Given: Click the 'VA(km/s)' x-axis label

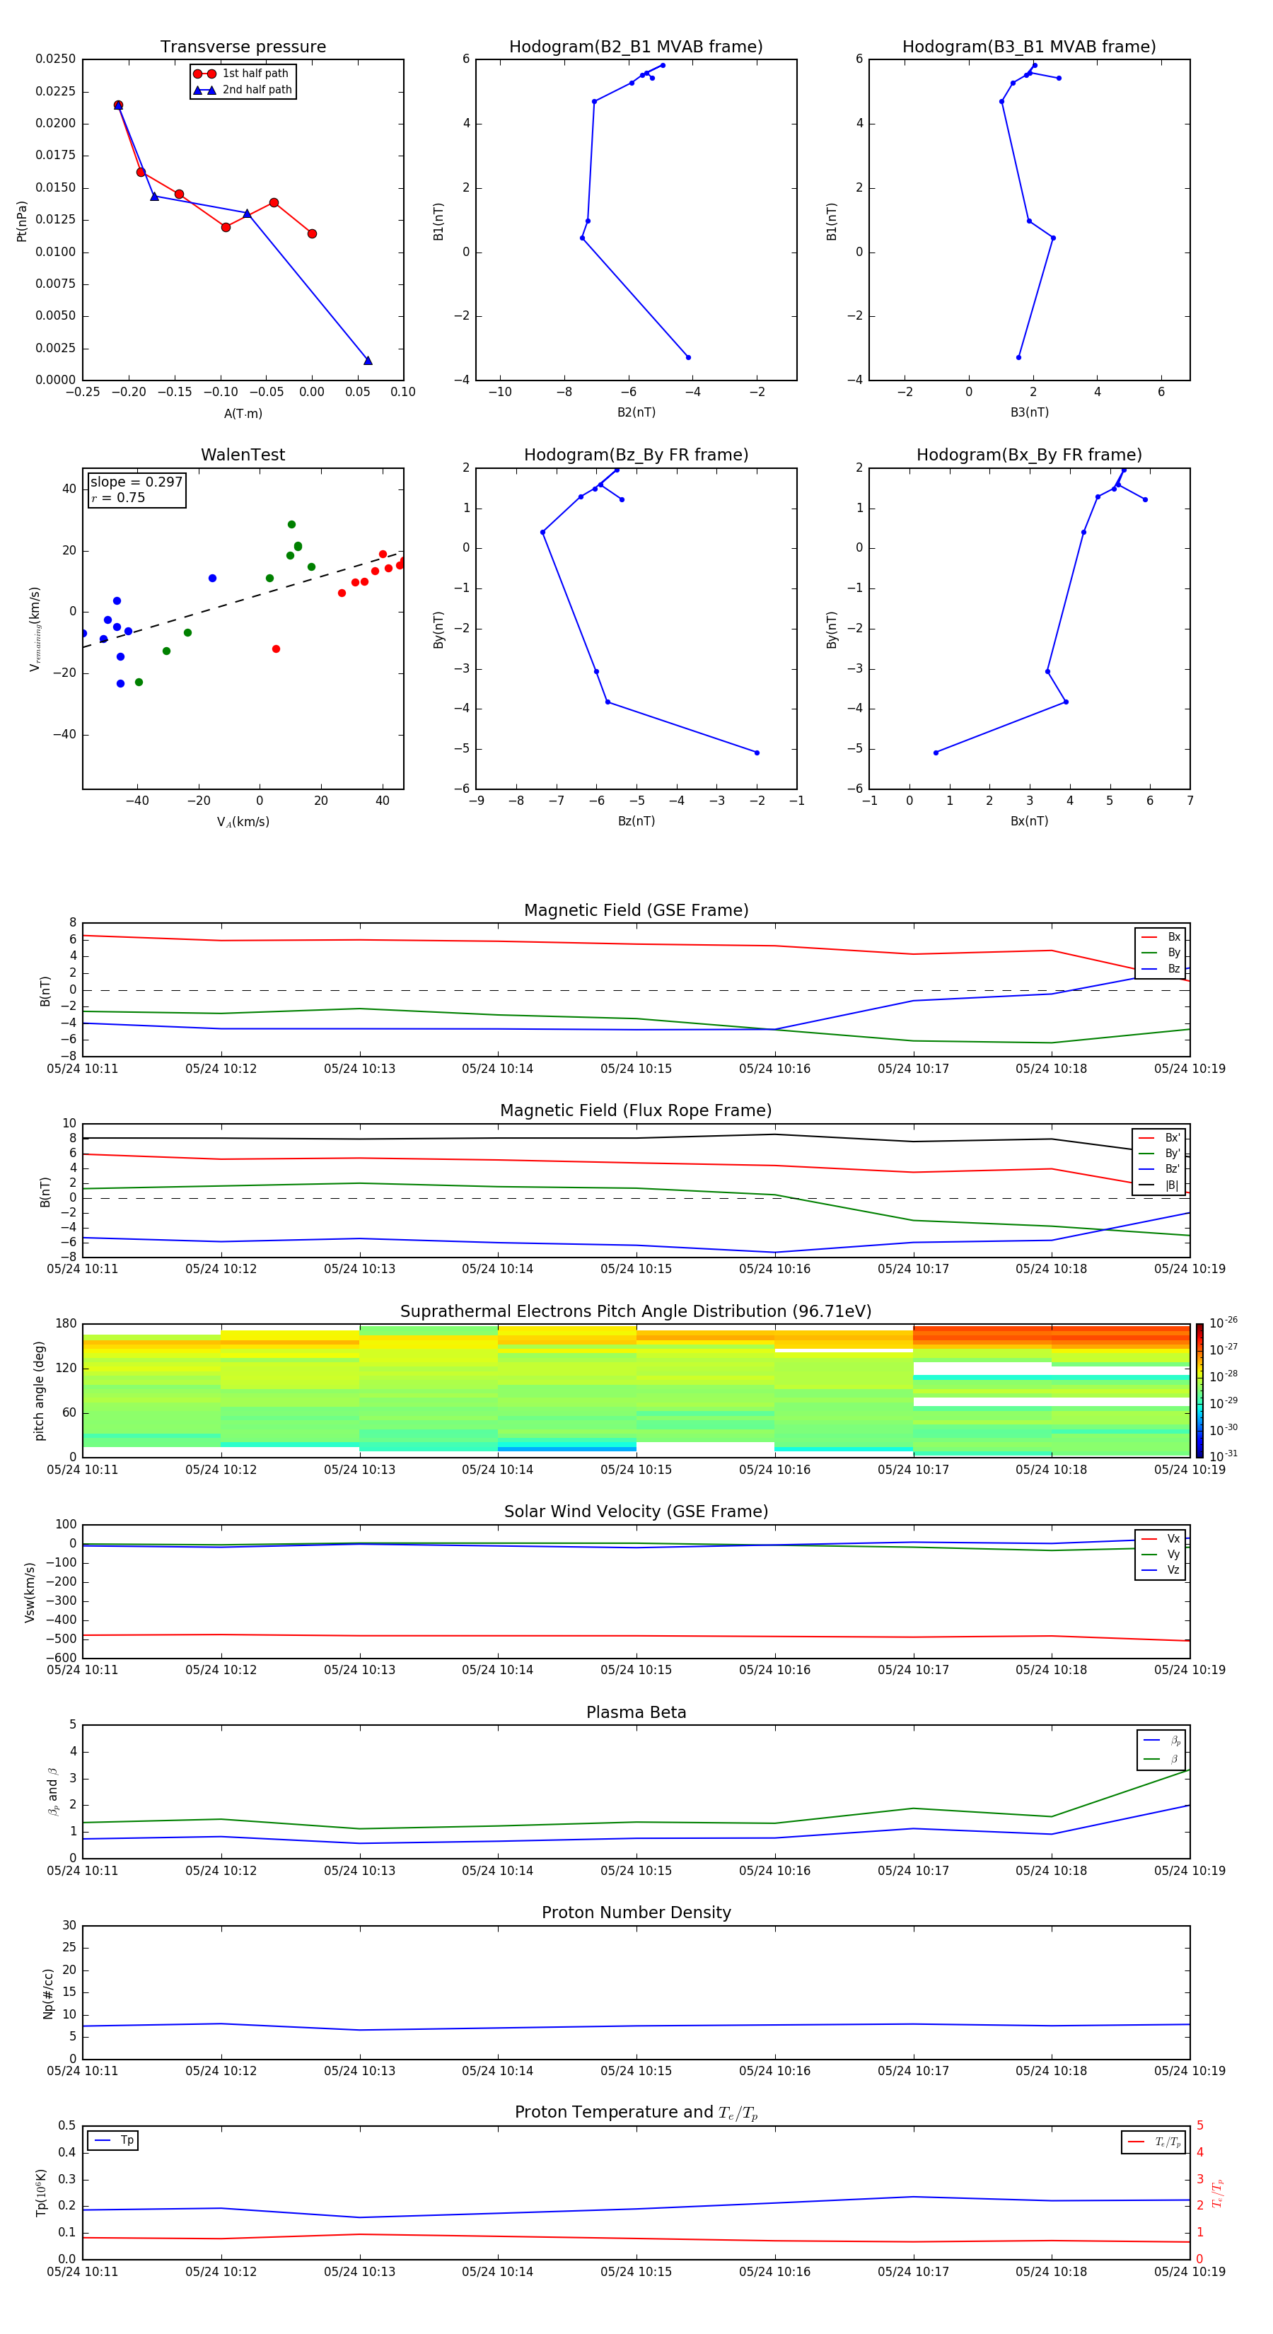Looking at the screenshot, I should 243,823.
